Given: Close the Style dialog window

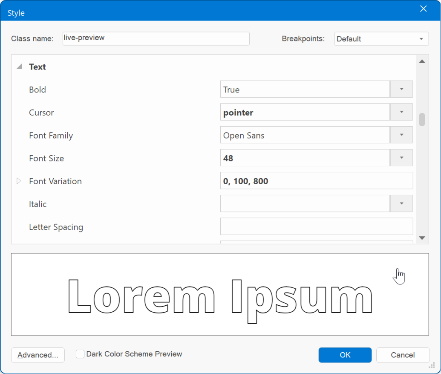Looking at the screenshot, I should point(423,9).
